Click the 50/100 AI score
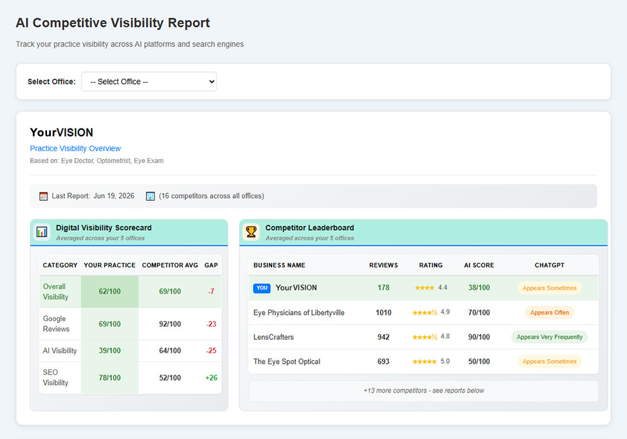 click(479, 361)
